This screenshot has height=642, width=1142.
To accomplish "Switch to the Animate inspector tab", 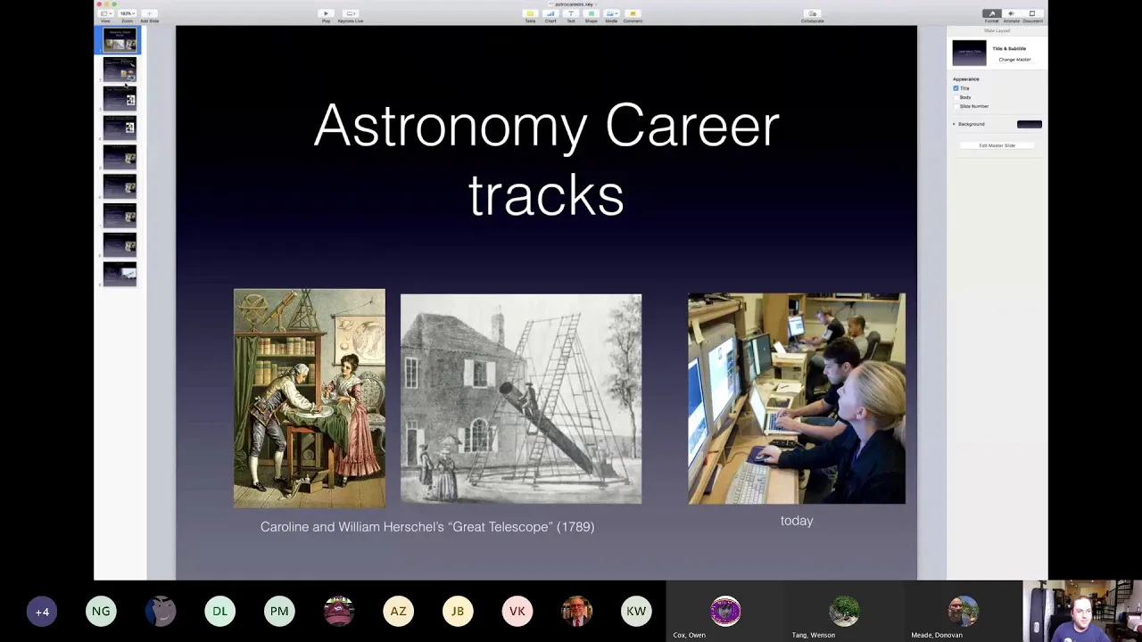I will pyautogui.click(x=1012, y=15).
